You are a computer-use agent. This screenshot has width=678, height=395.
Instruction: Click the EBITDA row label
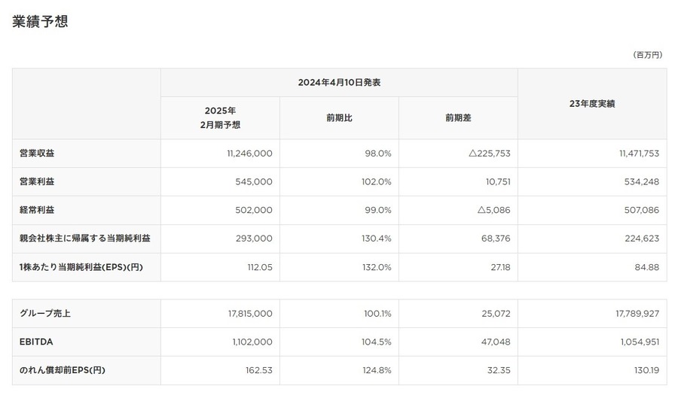click(36, 342)
